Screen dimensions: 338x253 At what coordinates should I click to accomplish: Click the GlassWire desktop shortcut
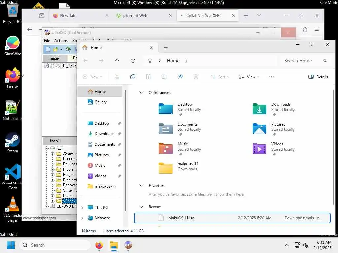(x=13, y=46)
